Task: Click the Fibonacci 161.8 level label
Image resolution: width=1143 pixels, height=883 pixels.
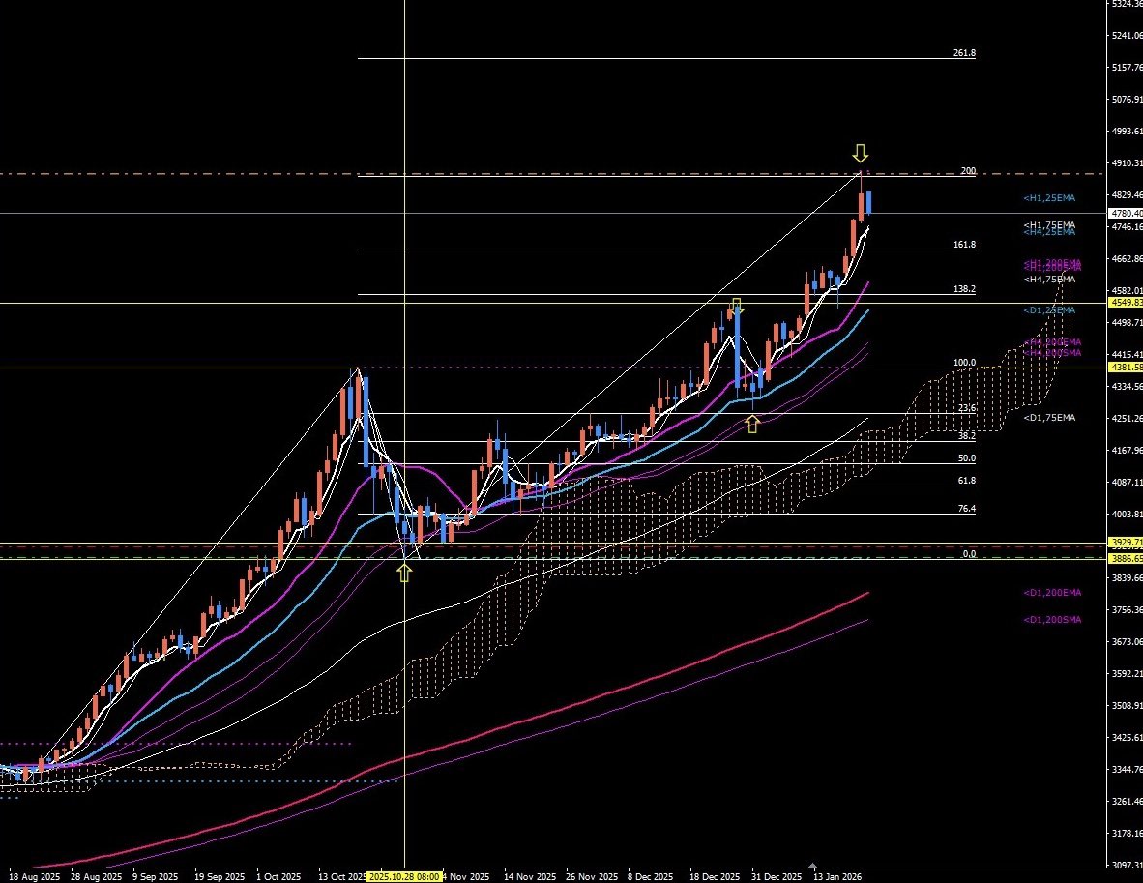Action: [964, 245]
